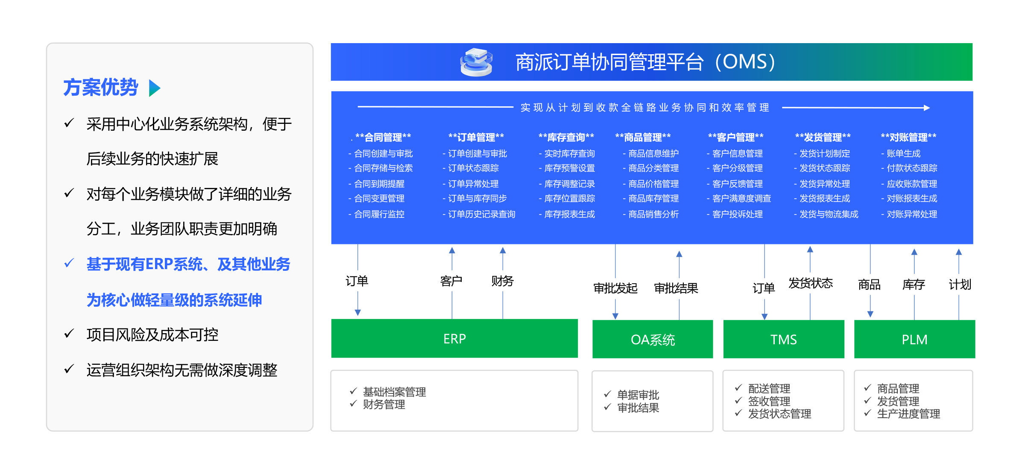Screen dimensions: 1025x466
Task: Click 客户分级管理 item
Action: pos(735,168)
